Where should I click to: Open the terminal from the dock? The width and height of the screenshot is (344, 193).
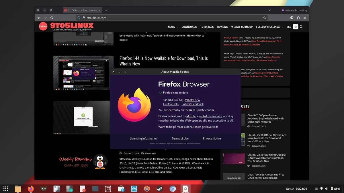(95, 189)
